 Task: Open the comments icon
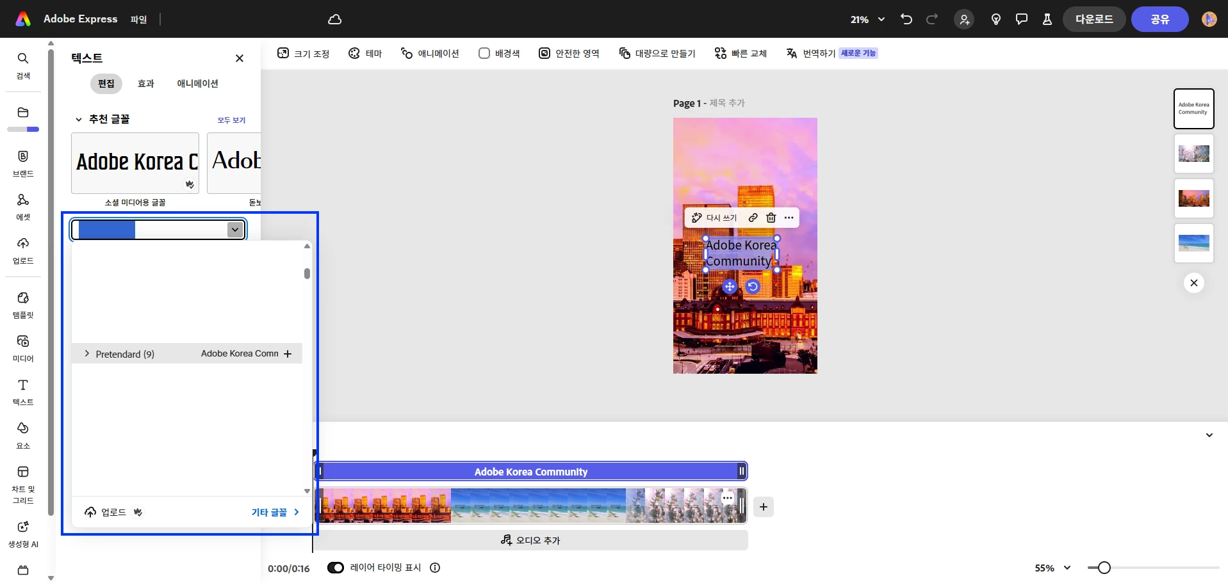click(x=1022, y=19)
